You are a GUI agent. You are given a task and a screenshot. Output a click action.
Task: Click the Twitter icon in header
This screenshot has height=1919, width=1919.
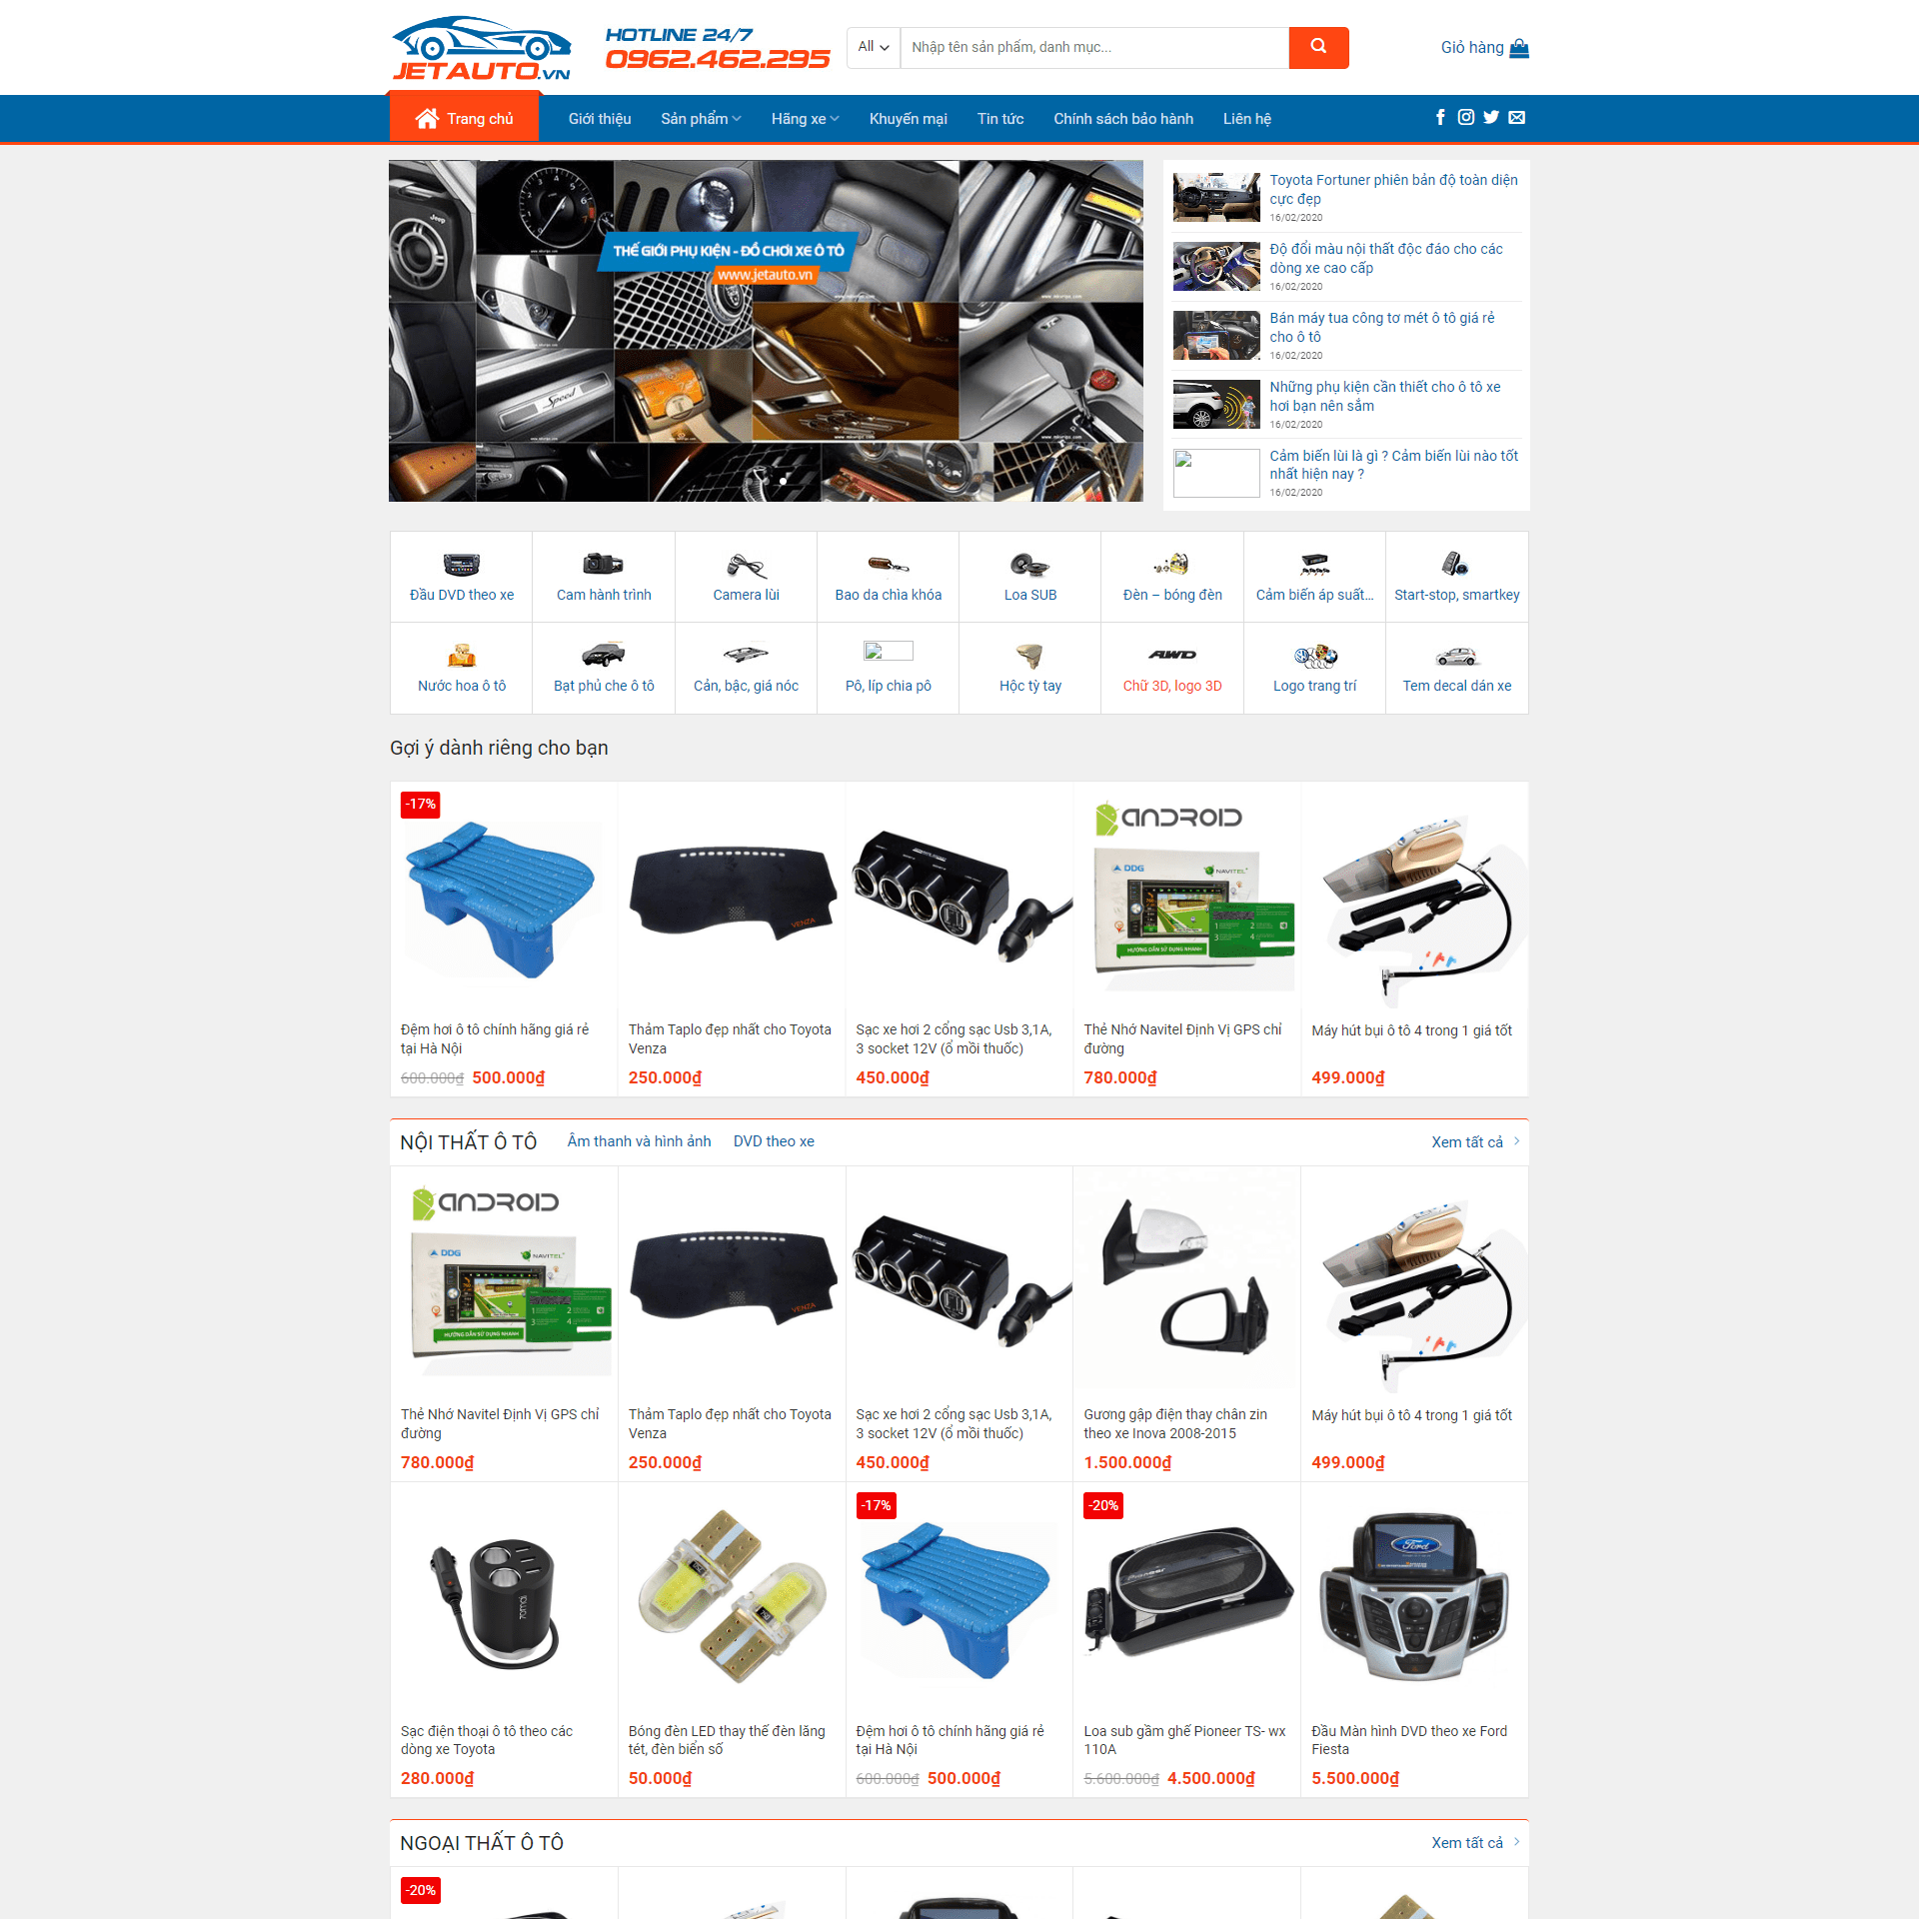1490,118
